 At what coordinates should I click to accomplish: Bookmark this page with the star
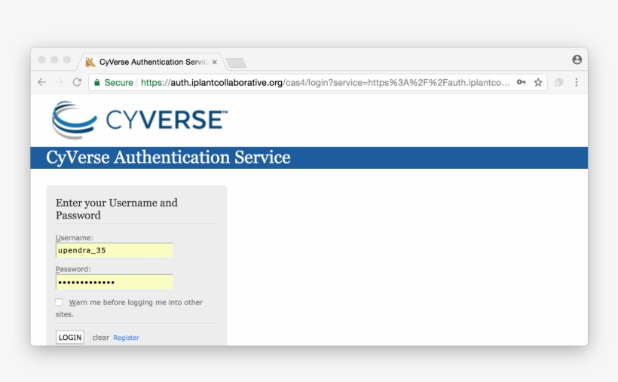point(538,82)
